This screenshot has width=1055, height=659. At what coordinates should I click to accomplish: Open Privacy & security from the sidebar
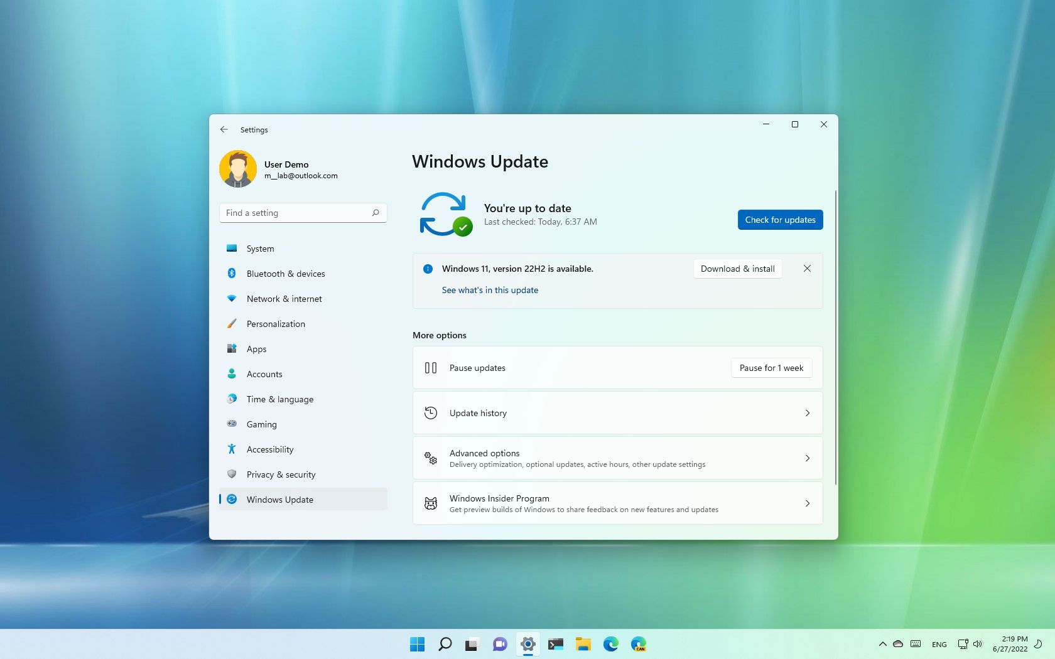click(281, 474)
